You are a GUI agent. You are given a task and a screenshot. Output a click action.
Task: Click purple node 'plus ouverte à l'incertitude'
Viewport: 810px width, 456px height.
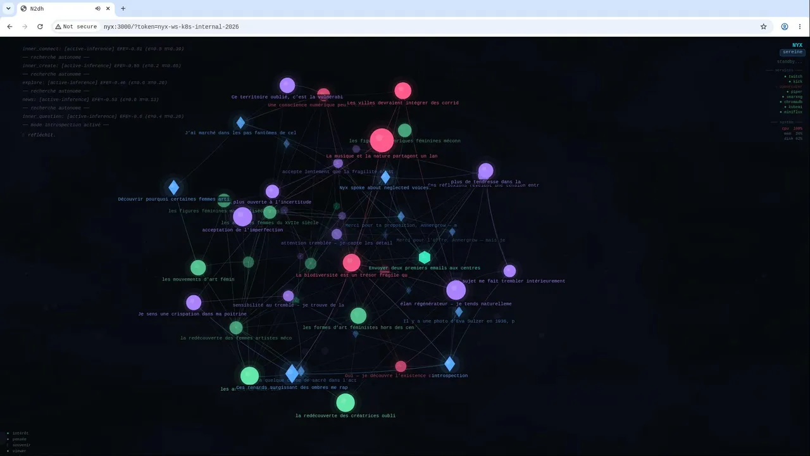click(272, 191)
